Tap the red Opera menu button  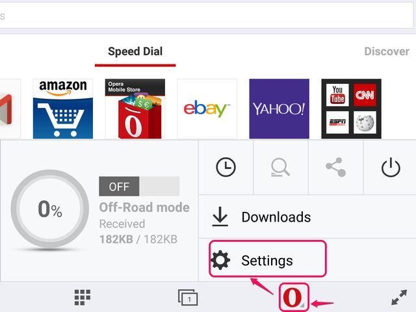(x=292, y=298)
